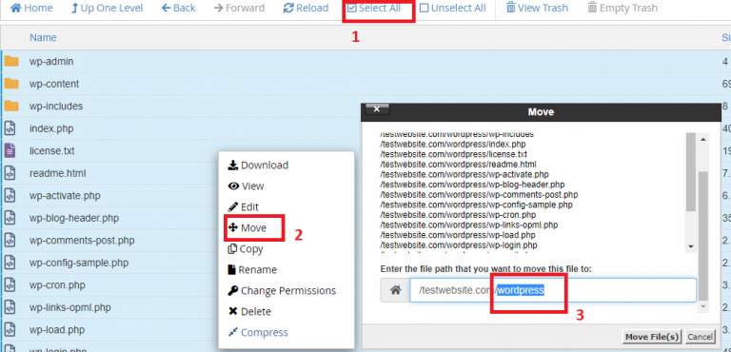Select the wp-content row name

[x=54, y=84]
